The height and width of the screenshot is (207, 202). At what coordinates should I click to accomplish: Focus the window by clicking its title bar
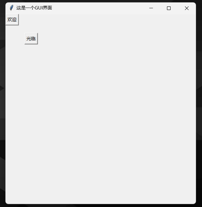pyautogui.click(x=97, y=8)
